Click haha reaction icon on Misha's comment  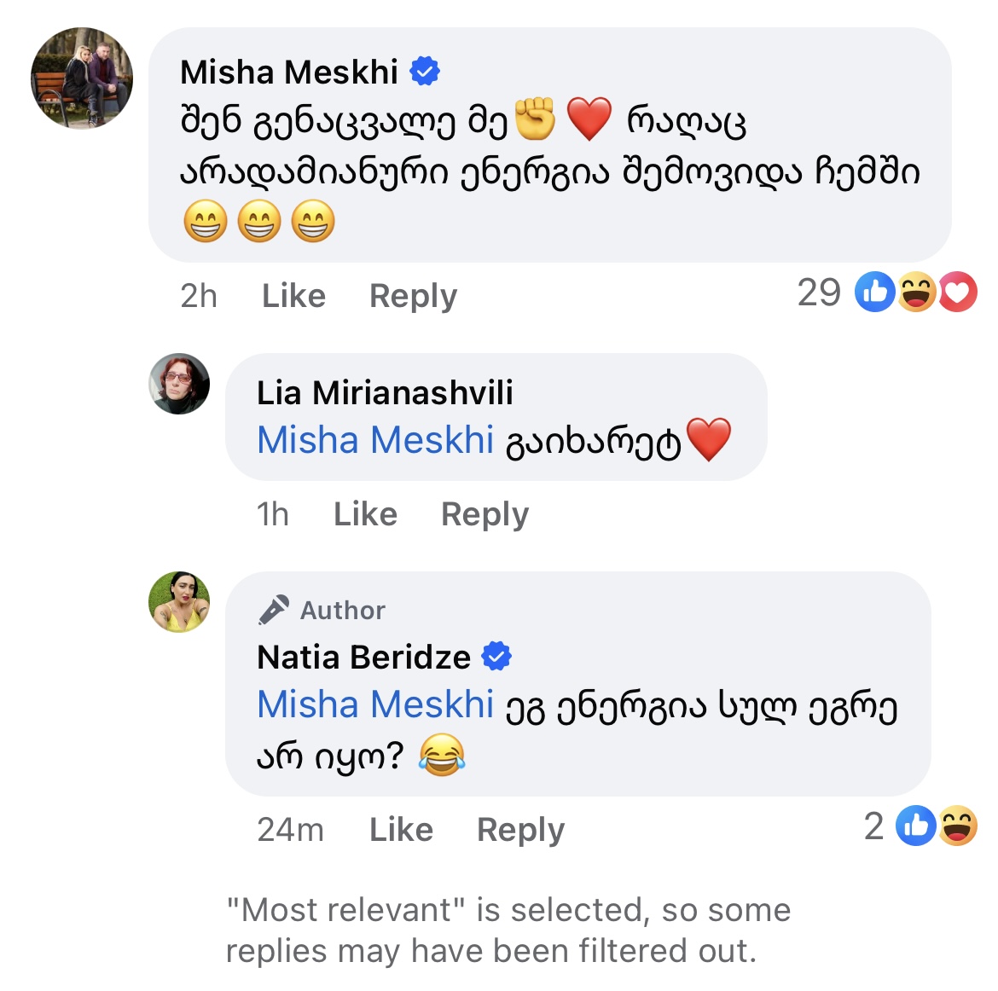coord(917,293)
